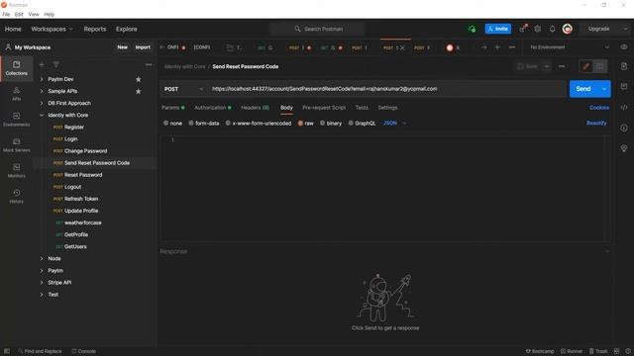This screenshot has width=634, height=356.
Task: Open the environment quick look eye icon
Action: (624, 47)
